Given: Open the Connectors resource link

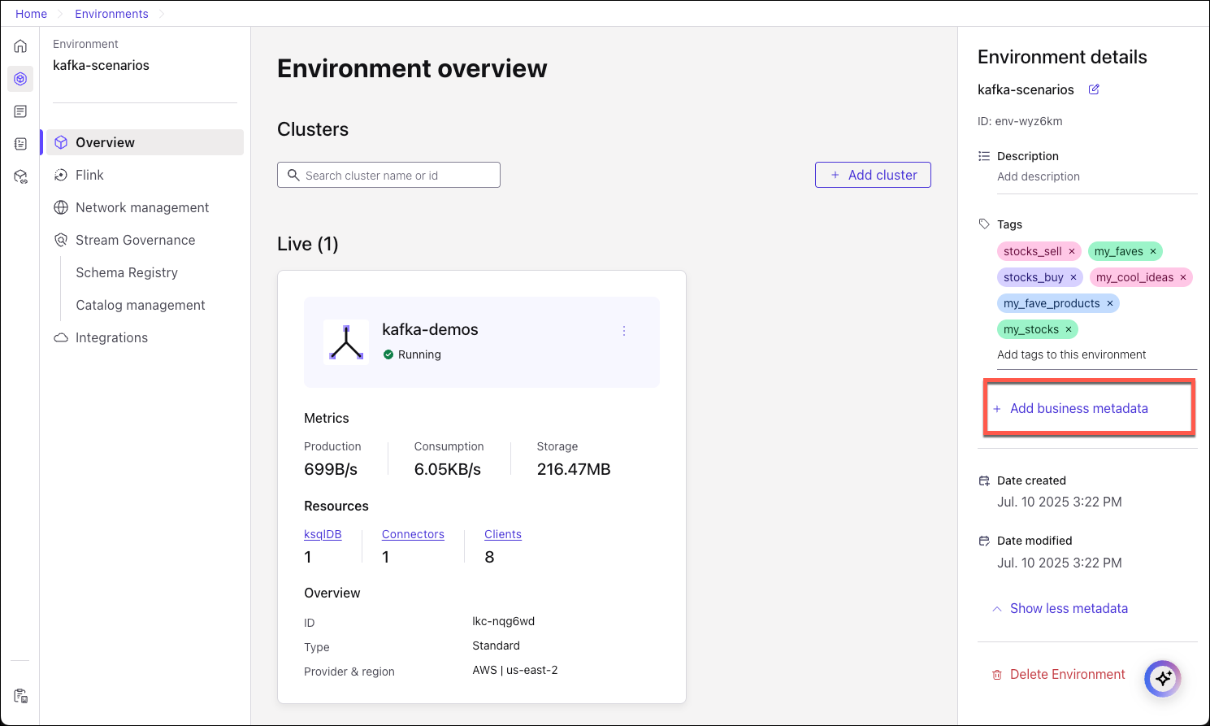Looking at the screenshot, I should coord(413,534).
